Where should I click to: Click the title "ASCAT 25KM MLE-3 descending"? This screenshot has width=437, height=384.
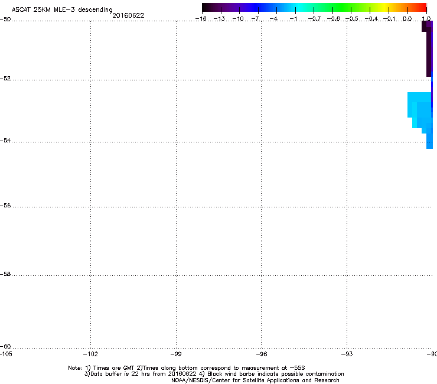(x=62, y=10)
